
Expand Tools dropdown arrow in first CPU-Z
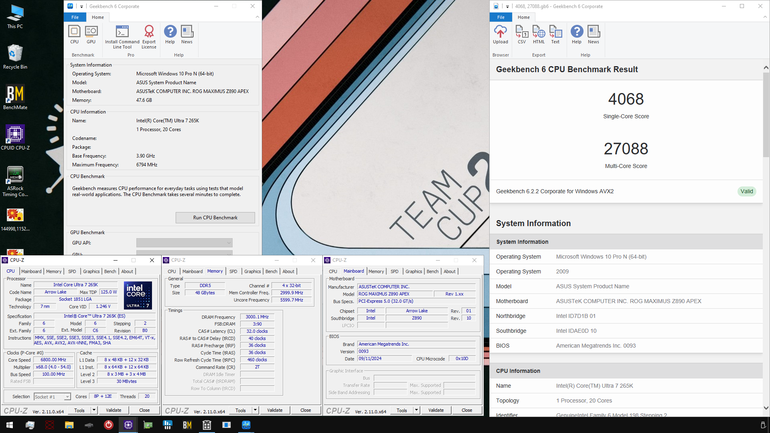(x=94, y=410)
